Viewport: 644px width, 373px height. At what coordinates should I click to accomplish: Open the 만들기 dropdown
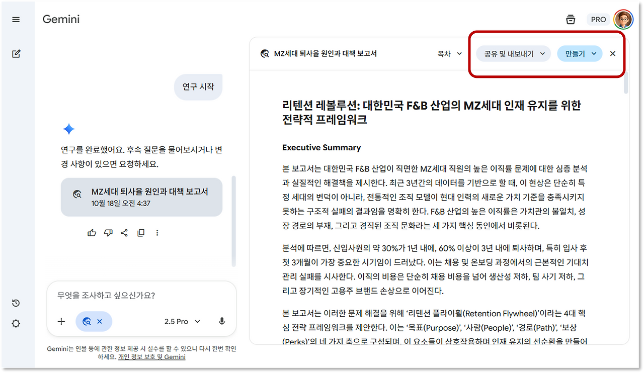click(580, 54)
